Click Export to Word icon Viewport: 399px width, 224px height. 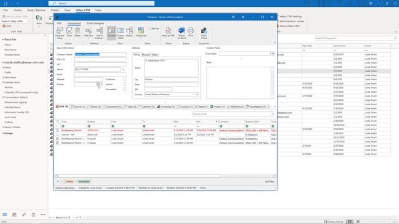coord(181,33)
